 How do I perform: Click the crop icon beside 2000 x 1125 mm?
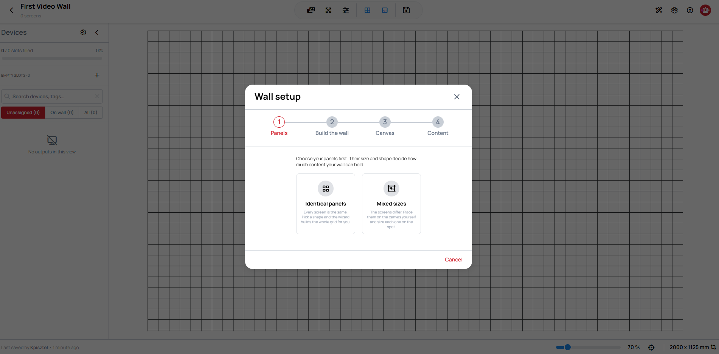(x=713, y=347)
